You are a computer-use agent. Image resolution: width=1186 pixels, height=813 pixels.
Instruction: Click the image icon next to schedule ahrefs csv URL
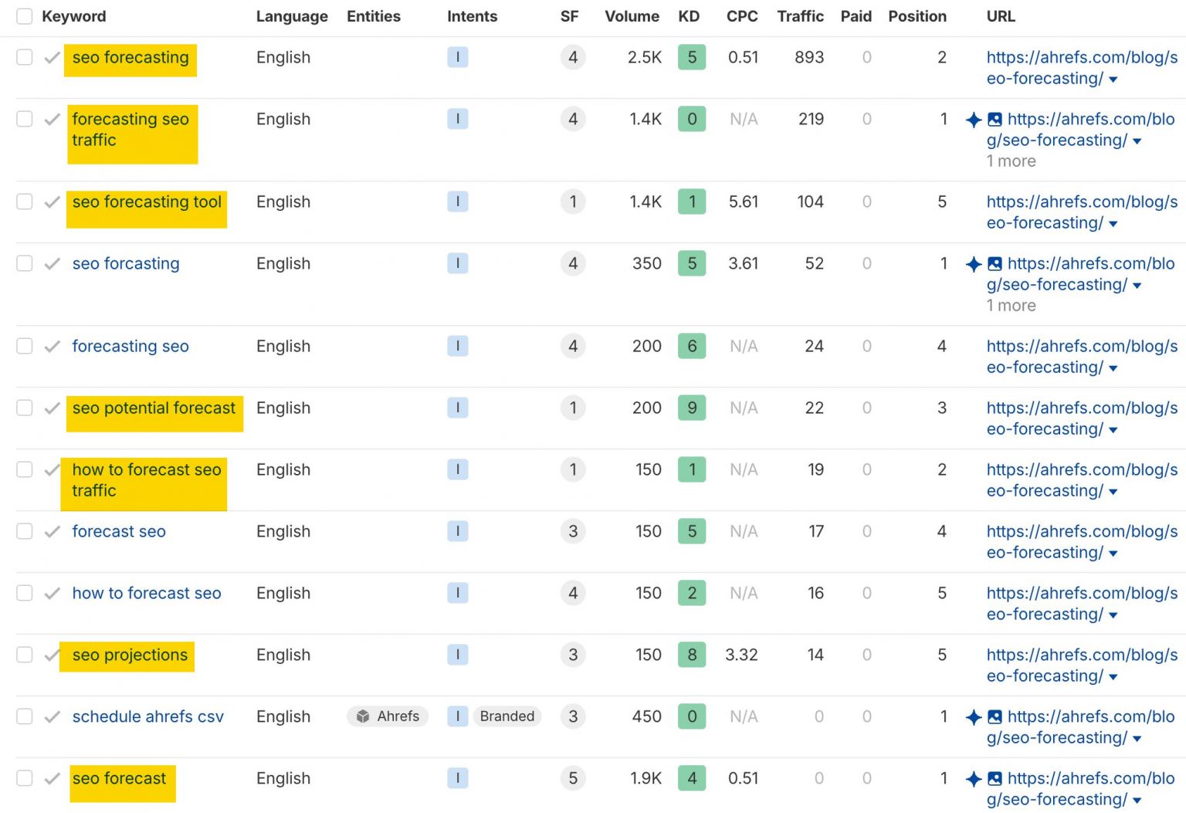click(x=995, y=716)
